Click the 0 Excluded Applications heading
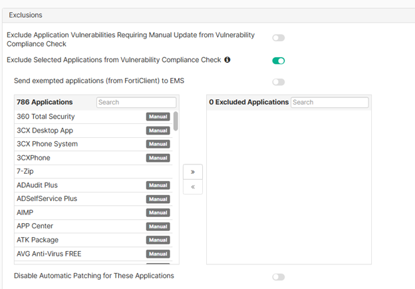Screen dimensions: 415x289 click(249, 102)
